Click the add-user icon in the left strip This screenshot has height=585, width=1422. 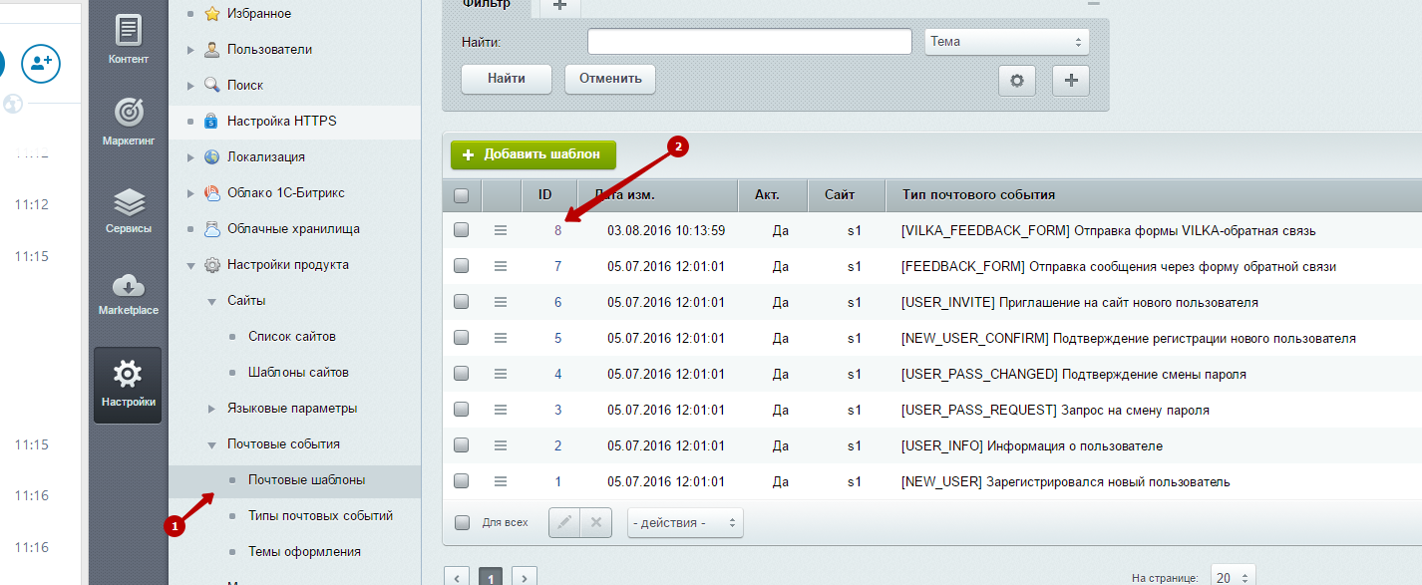[x=41, y=63]
